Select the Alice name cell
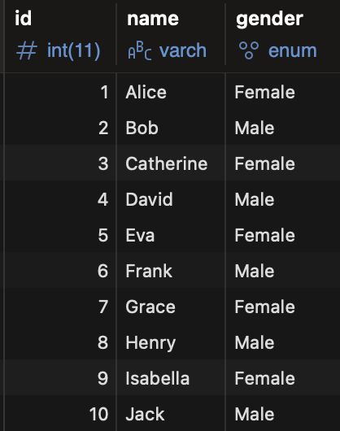This screenshot has height=431, width=340. tap(171, 92)
